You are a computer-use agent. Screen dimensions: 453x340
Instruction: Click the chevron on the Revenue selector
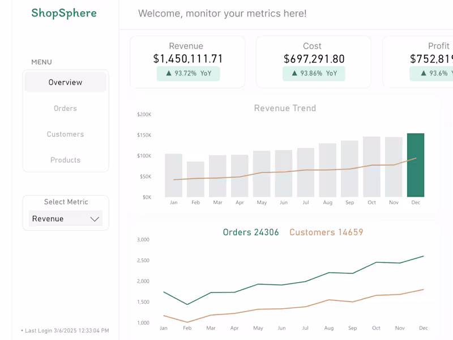[95, 218]
